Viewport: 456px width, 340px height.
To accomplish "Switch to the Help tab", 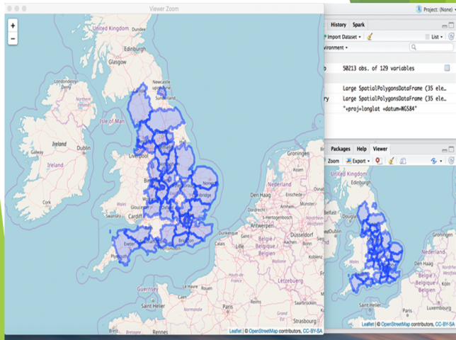I will click(362, 149).
